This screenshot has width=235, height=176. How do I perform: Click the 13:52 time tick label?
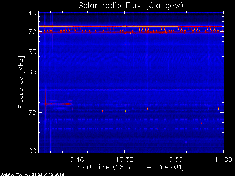[124, 160]
